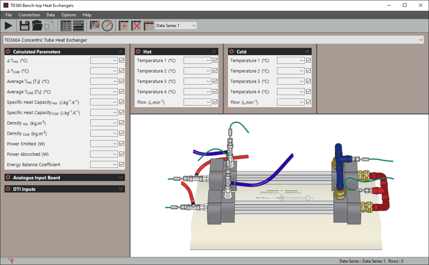Image resolution: width=429 pixels, height=265 pixels.
Task: Expand the Analogue Input Board panel
Action: [65, 177]
